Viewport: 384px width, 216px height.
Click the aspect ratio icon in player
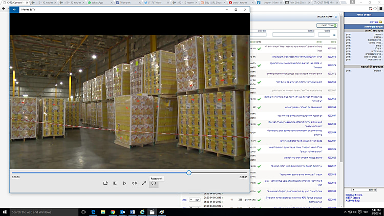pyautogui.click(x=115, y=183)
